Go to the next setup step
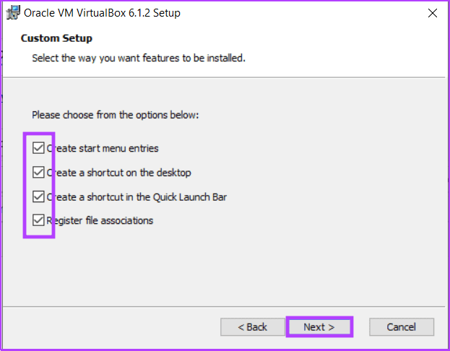Viewport: 450px width, 351px height. point(319,327)
